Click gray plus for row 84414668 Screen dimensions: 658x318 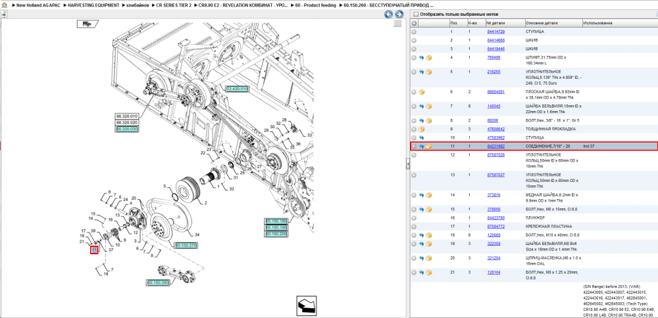pyautogui.click(x=414, y=40)
